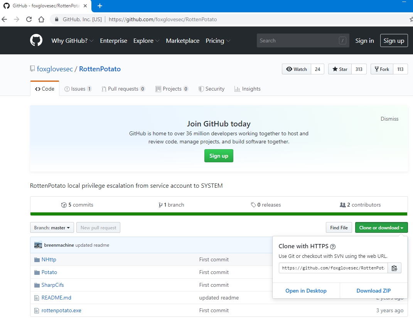The height and width of the screenshot is (318, 413).
Task: Open the NHttp folder
Action: pyautogui.click(x=49, y=259)
